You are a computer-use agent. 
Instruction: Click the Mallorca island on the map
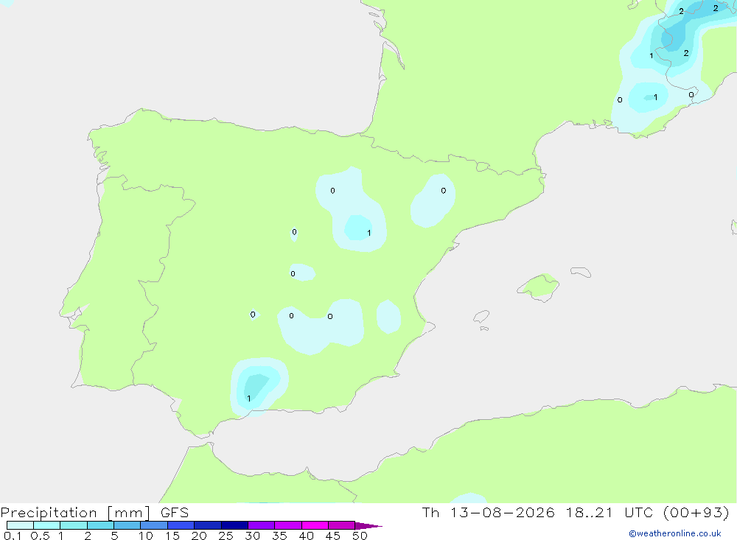pos(539,287)
